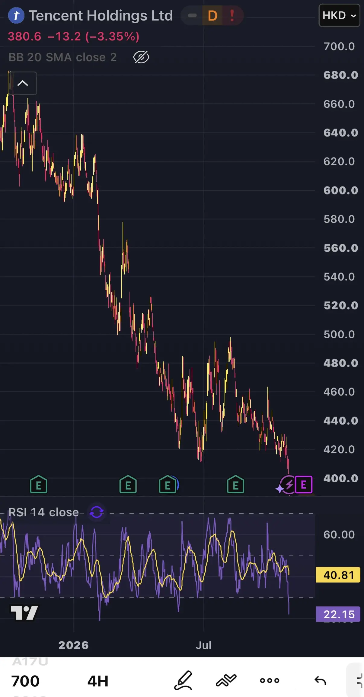Open the orange D delayed-data badge
The image size is (364, 697).
(x=212, y=16)
